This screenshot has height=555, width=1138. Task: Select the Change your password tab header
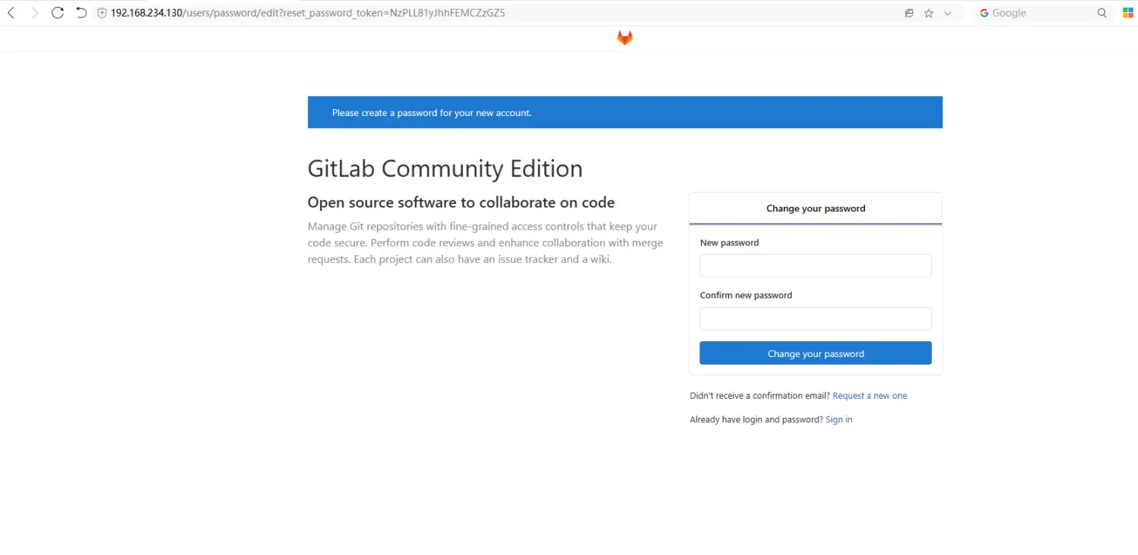[x=815, y=208]
